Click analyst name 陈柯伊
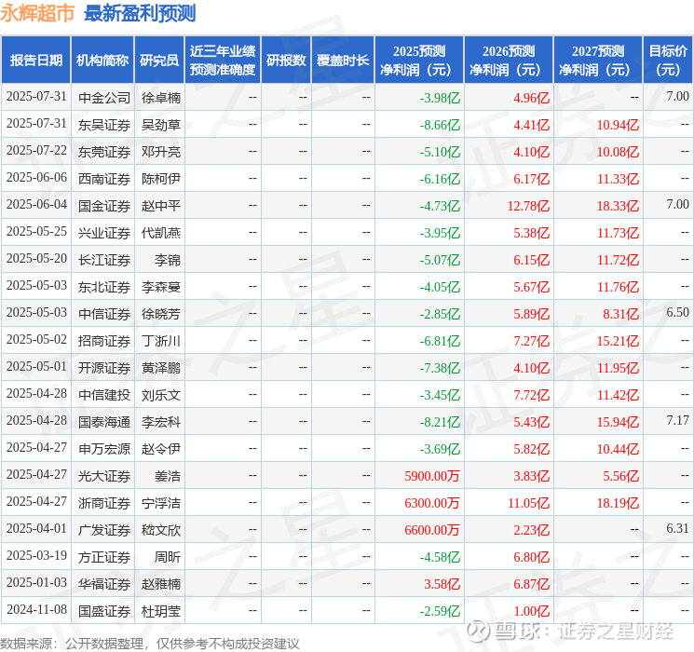The width and height of the screenshot is (694, 652). 161,179
